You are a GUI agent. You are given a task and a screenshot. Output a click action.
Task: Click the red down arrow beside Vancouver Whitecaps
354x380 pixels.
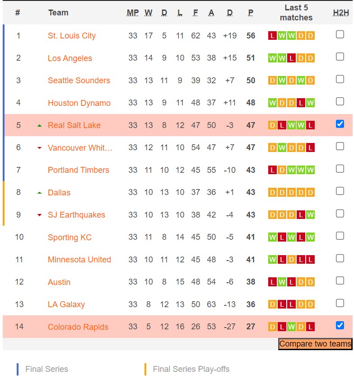click(39, 148)
